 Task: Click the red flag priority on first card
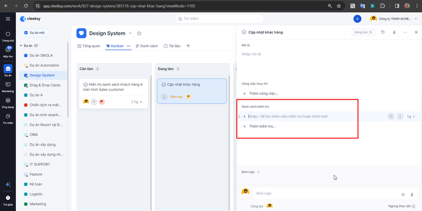pos(102,102)
